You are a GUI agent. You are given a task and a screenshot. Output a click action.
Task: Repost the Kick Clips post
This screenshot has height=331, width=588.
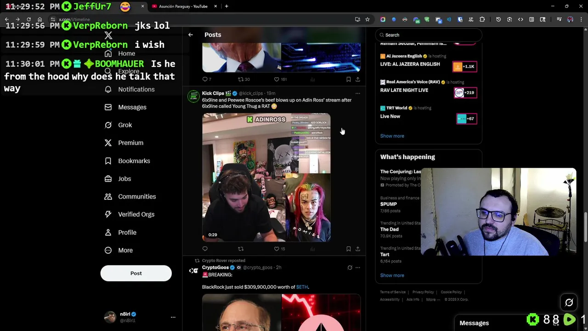click(241, 249)
